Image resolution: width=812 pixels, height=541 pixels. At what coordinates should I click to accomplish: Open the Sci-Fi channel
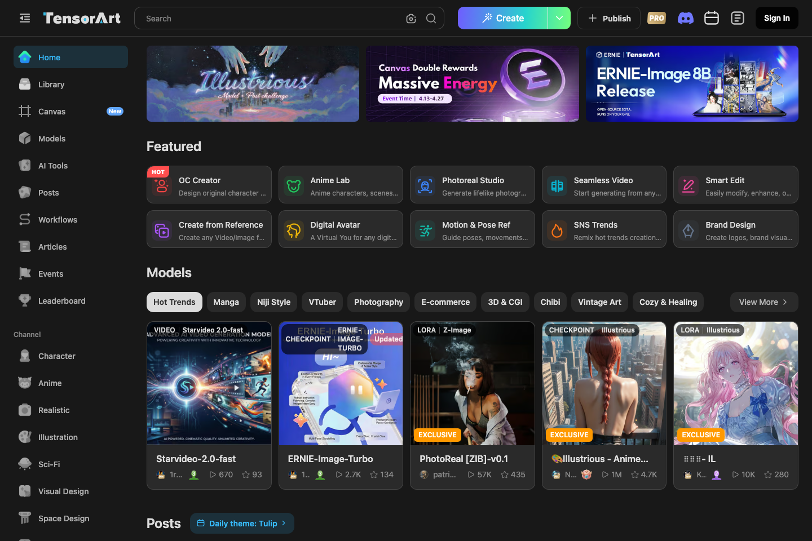pos(70,464)
